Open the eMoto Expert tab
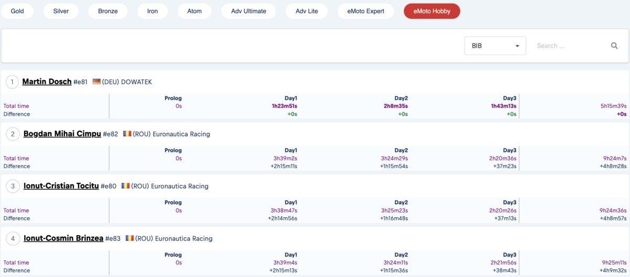Viewport: 630px width, 277px height. click(x=365, y=11)
